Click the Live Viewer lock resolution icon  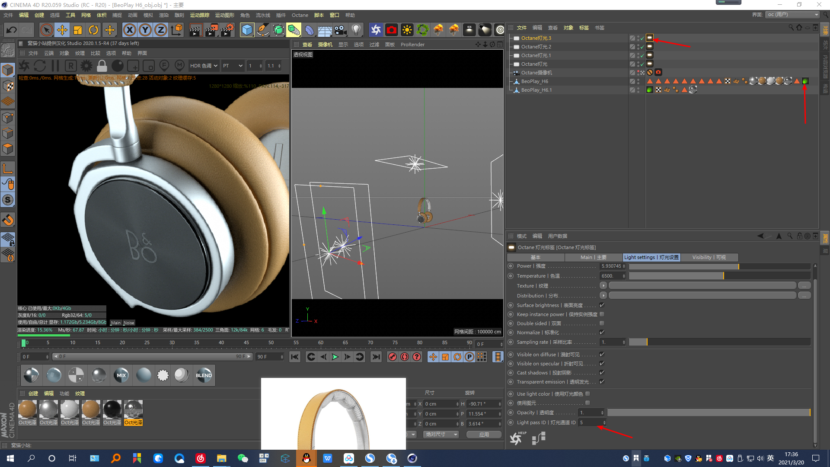click(102, 66)
